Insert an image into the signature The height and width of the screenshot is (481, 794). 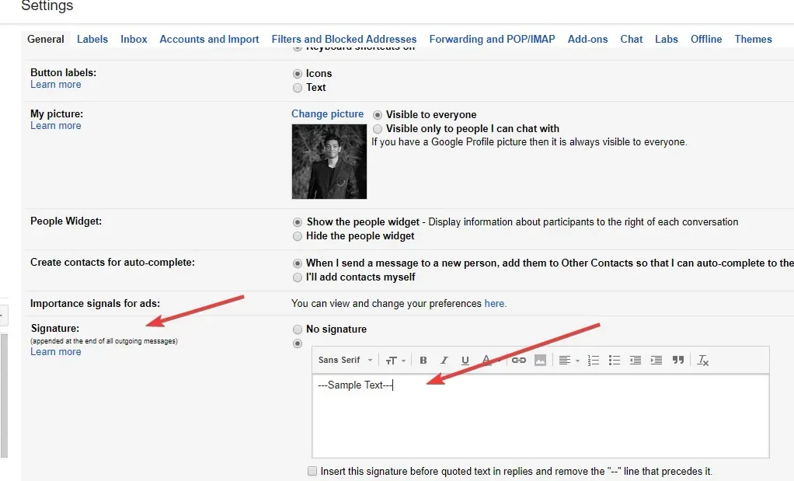tap(540, 360)
